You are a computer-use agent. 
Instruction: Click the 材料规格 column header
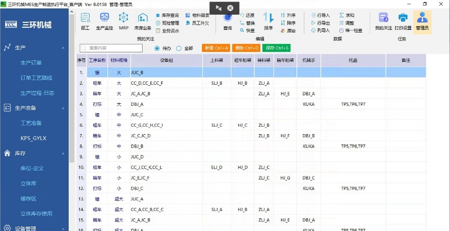pyautogui.click(x=119, y=60)
